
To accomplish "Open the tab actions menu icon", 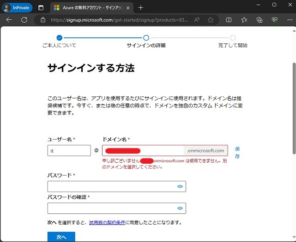I will point(41,8).
